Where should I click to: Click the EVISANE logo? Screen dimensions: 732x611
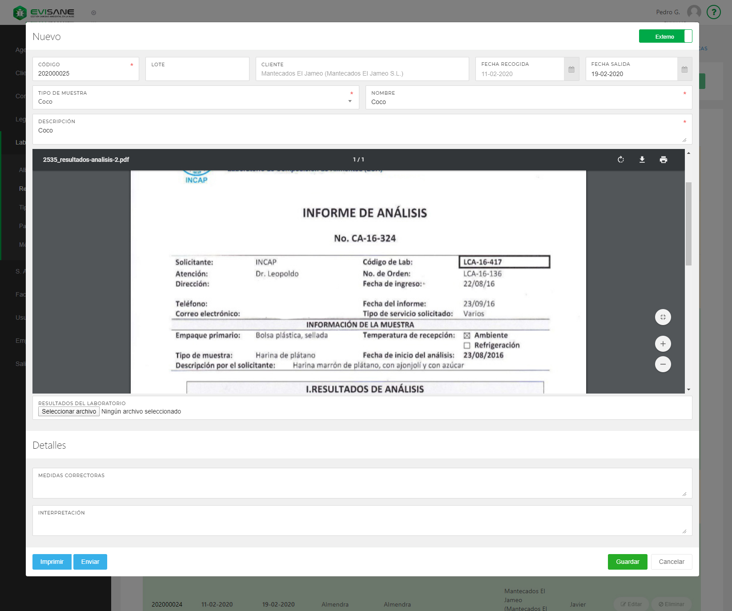(x=44, y=12)
